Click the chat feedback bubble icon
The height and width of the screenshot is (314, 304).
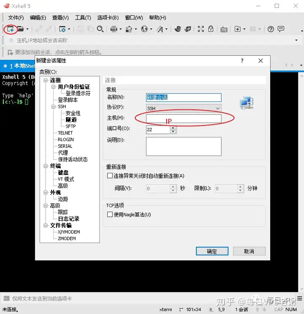pyautogui.click(x=281, y=29)
